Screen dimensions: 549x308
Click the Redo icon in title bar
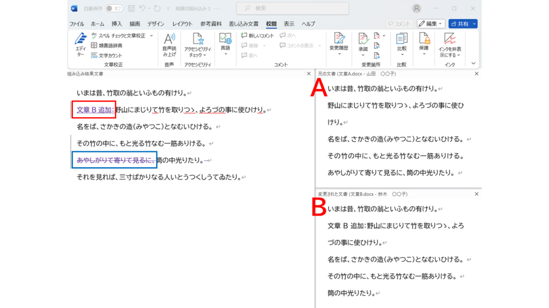pos(158,9)
